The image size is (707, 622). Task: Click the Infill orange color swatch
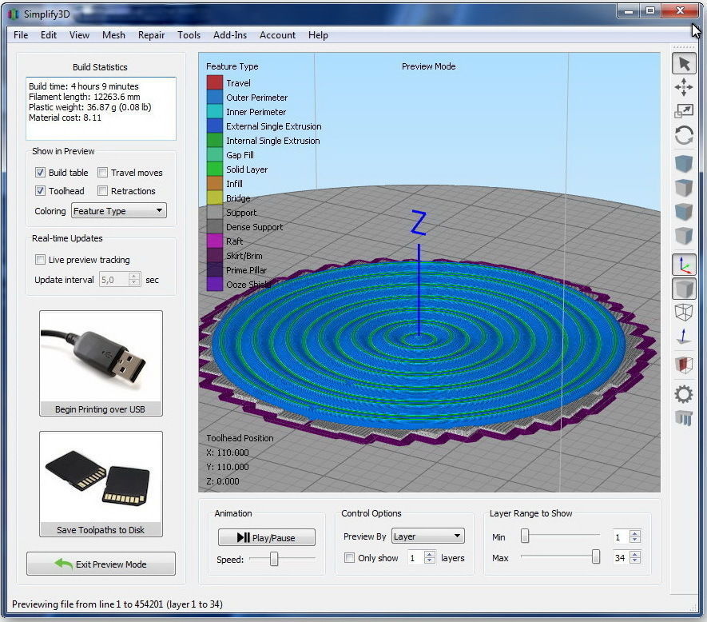pyautogui.click(x=215, y=183)
